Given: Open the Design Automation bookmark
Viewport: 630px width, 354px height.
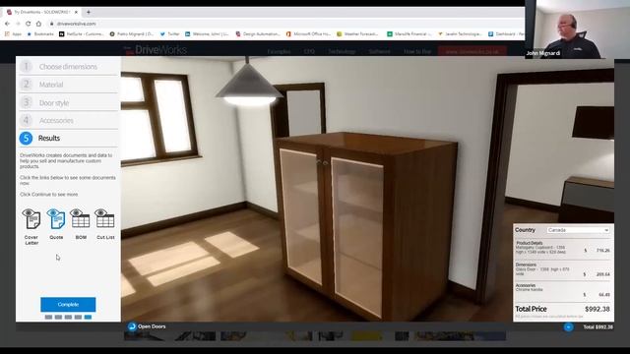Looking at the screenshot, I should coord(258,34).
